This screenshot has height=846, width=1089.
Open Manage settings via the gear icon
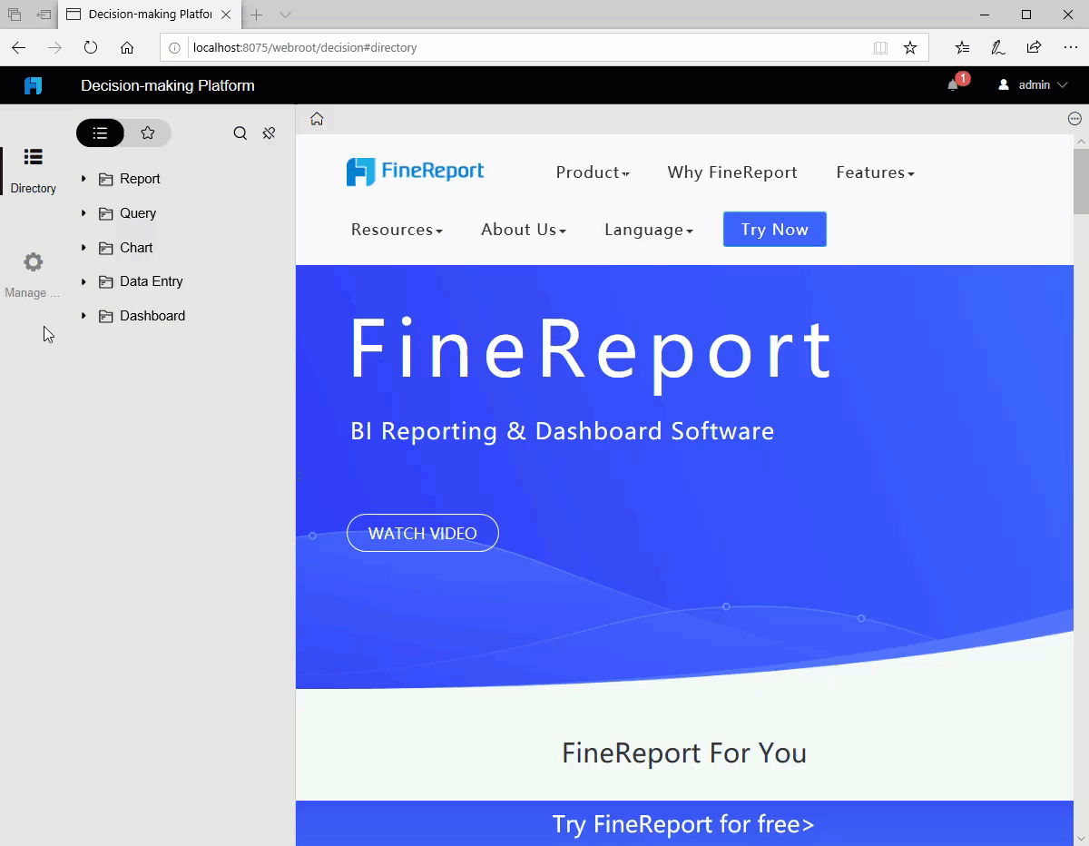(33, 261)
